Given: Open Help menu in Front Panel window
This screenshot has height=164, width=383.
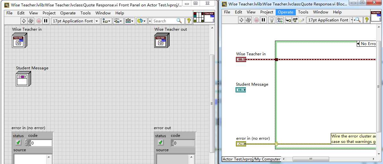Looking at the screenshot, I should click(x=120, y=13).
